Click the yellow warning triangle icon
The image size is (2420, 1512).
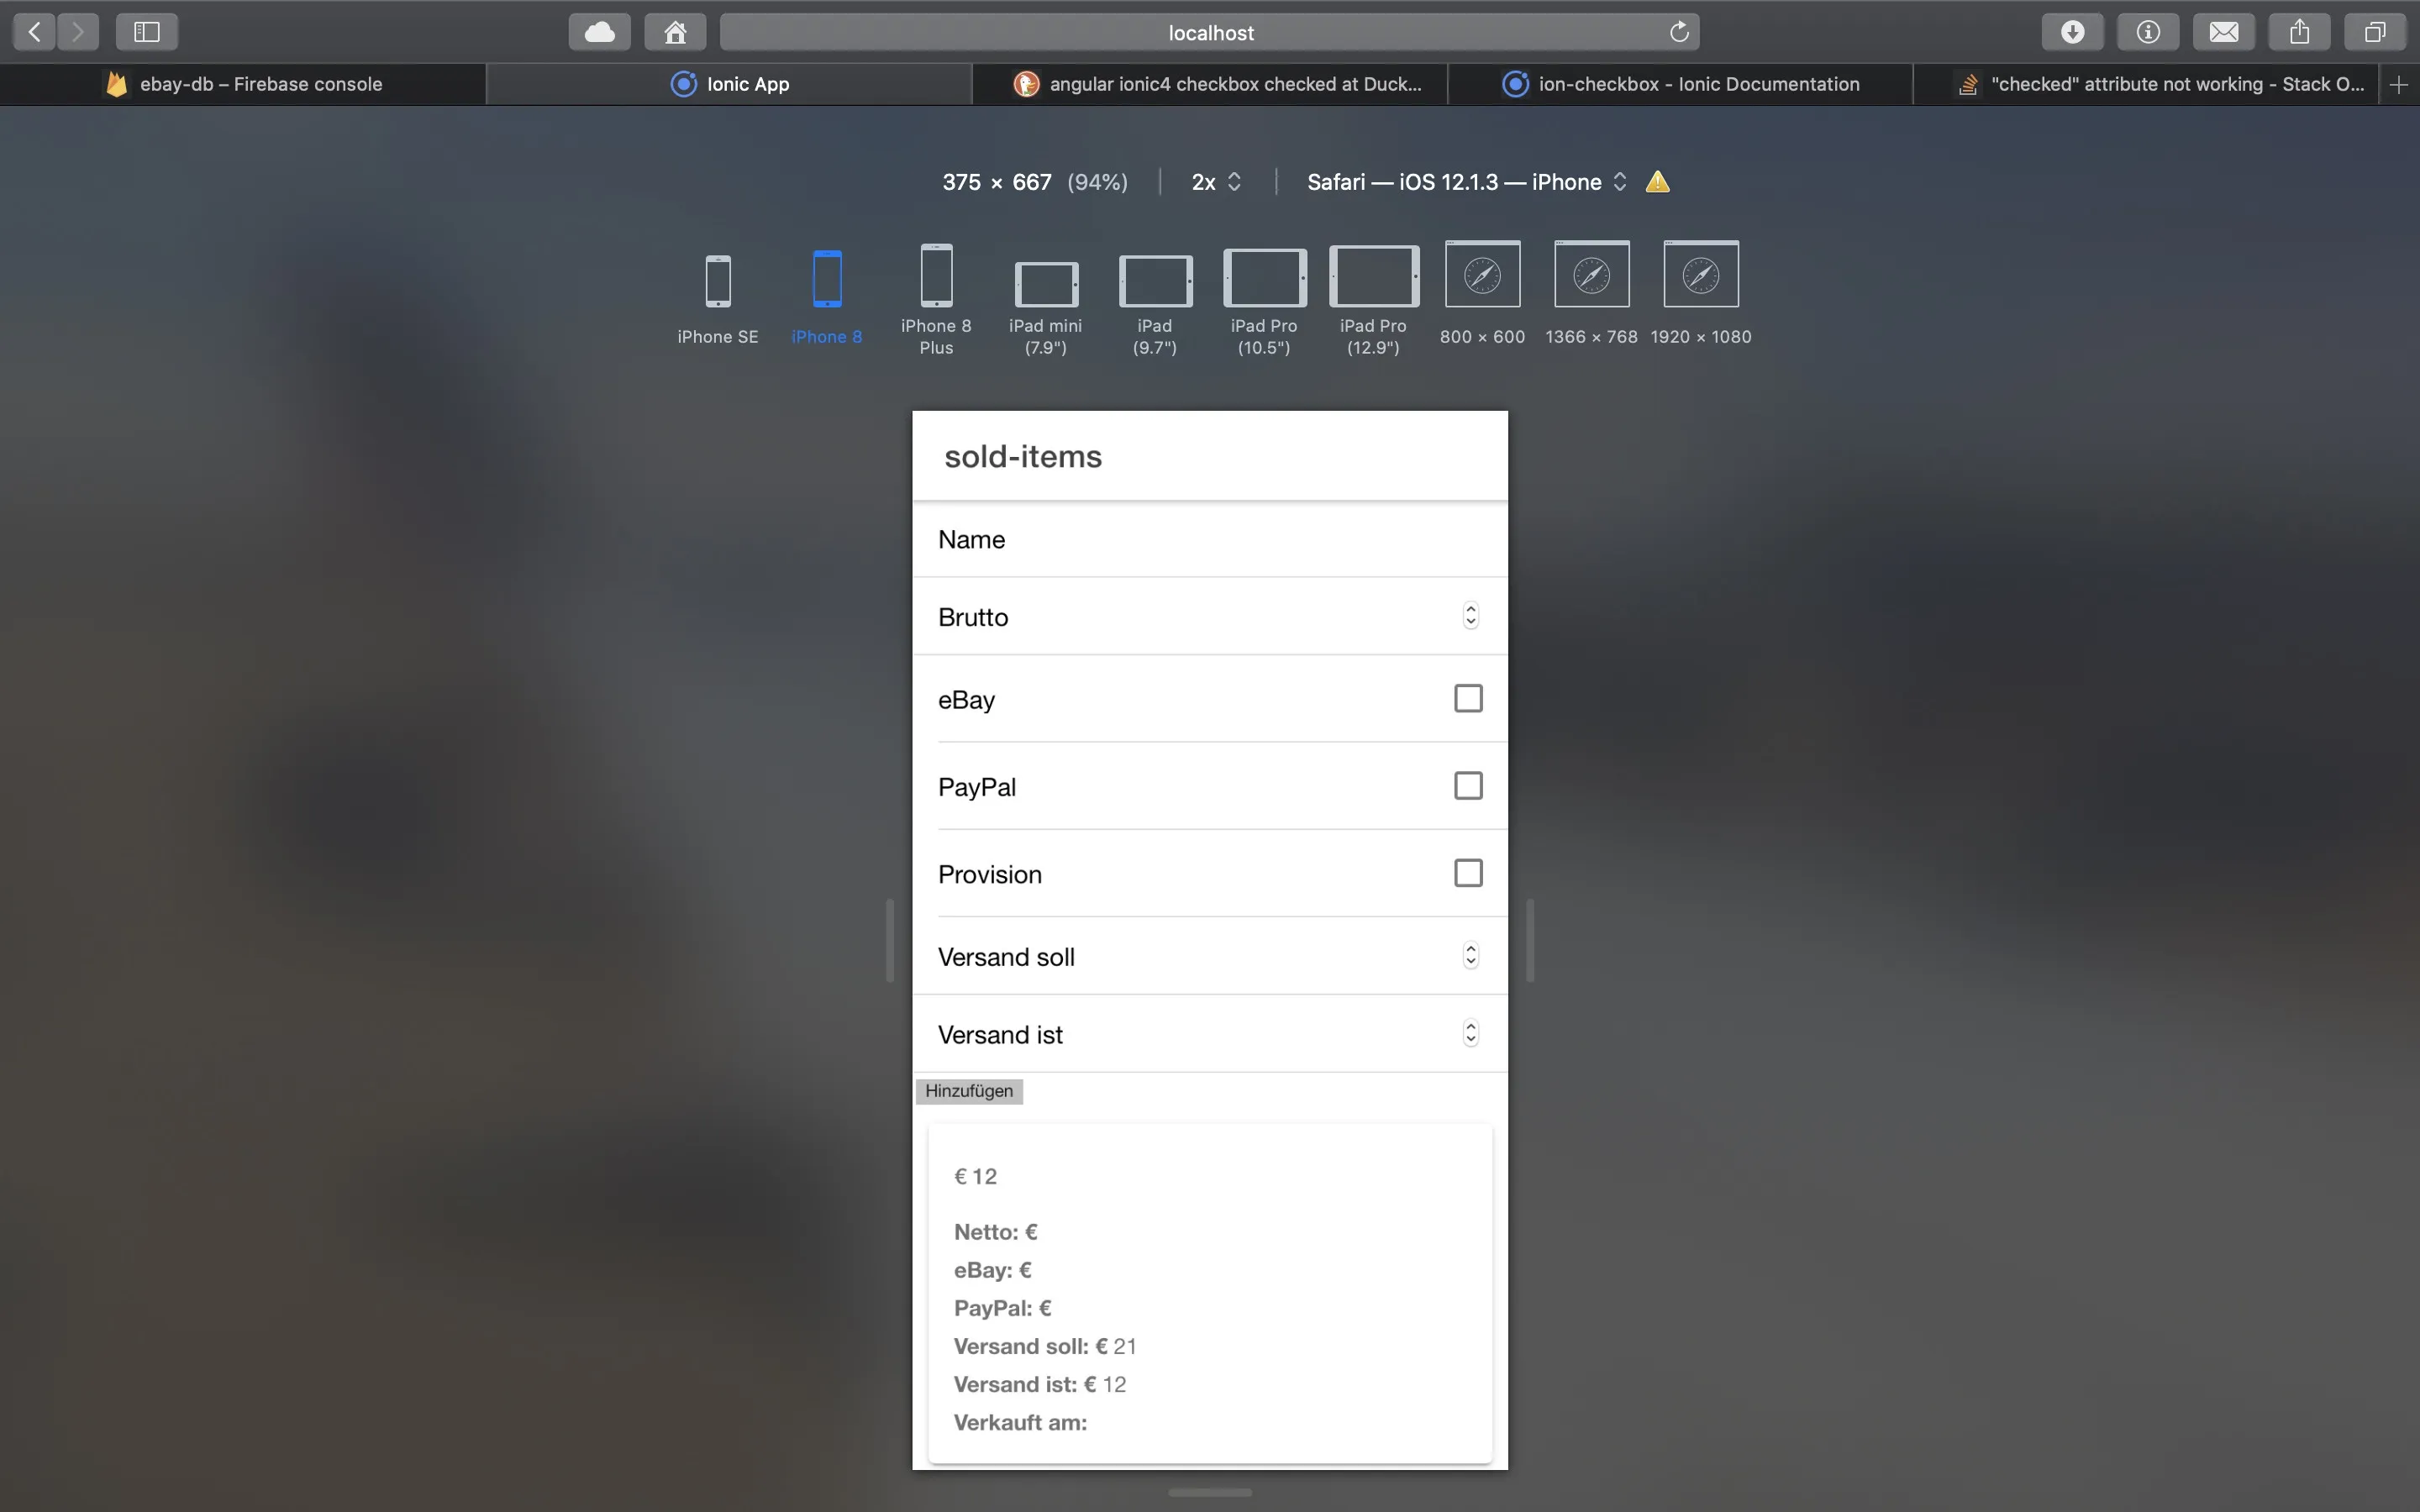1657,182
